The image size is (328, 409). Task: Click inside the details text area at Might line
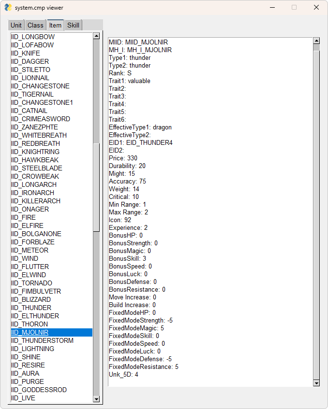[x=122, y=173]
